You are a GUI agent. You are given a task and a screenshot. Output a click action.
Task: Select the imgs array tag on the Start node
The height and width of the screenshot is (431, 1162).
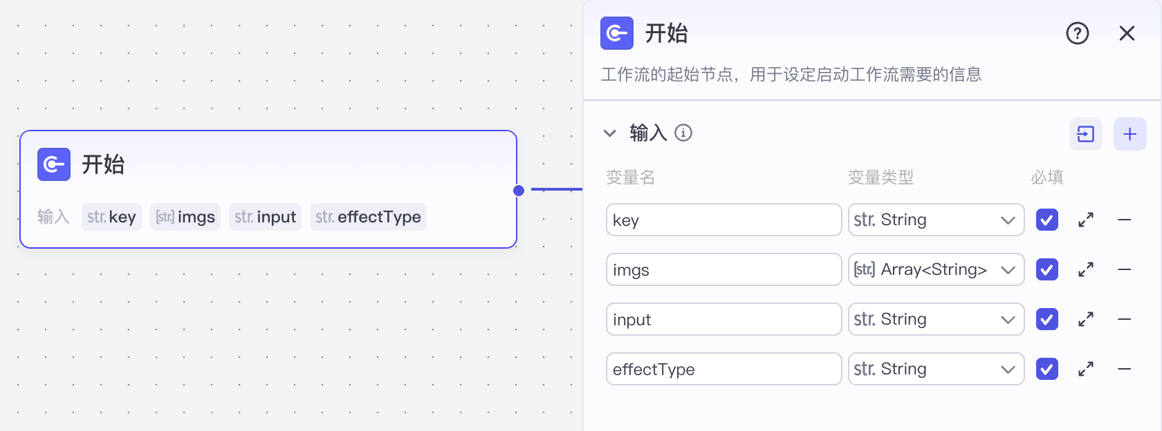pos(185,216)
